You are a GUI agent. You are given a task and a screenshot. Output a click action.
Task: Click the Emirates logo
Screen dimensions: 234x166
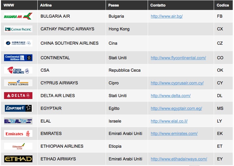(18, 133)
